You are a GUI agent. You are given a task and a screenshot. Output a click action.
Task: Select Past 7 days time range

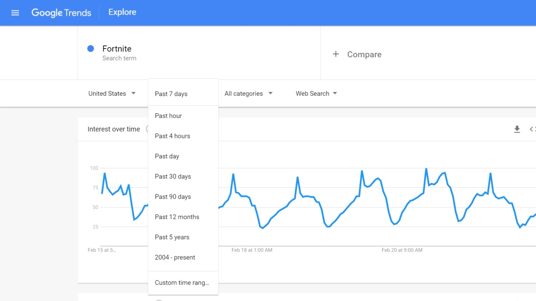coord(171,94)
